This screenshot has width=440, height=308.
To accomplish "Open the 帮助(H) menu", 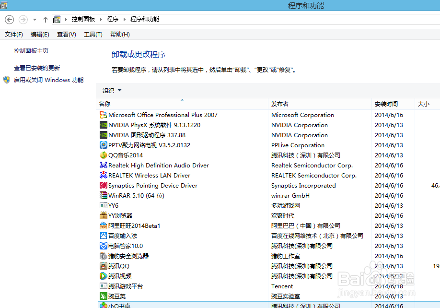I will [120, 34].
